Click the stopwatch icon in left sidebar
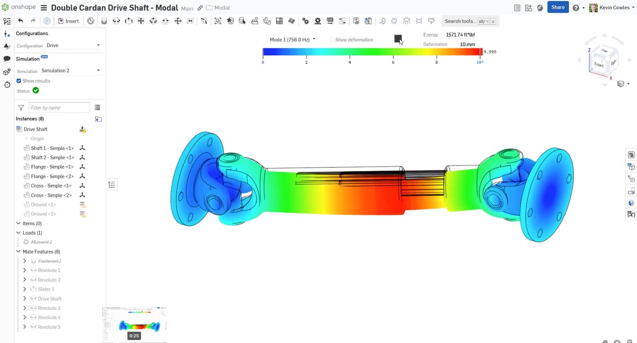 7,85
